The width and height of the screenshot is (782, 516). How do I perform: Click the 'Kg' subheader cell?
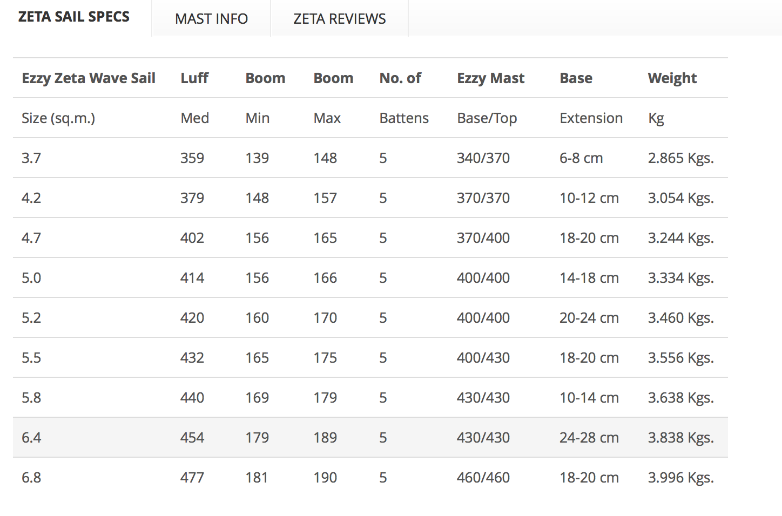(656, 118)
